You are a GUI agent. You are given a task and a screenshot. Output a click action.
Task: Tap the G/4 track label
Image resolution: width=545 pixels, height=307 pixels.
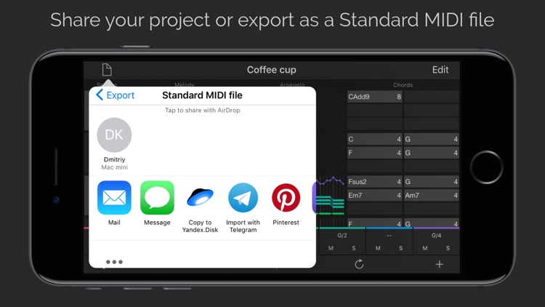pyautogui.click(x=436, y=235)
